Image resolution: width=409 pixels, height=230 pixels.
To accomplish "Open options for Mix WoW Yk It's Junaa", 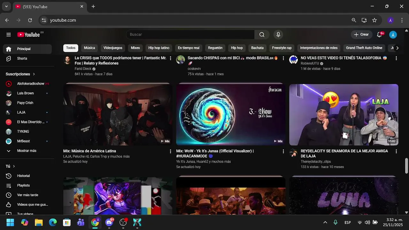I will [x=283, y=151].
